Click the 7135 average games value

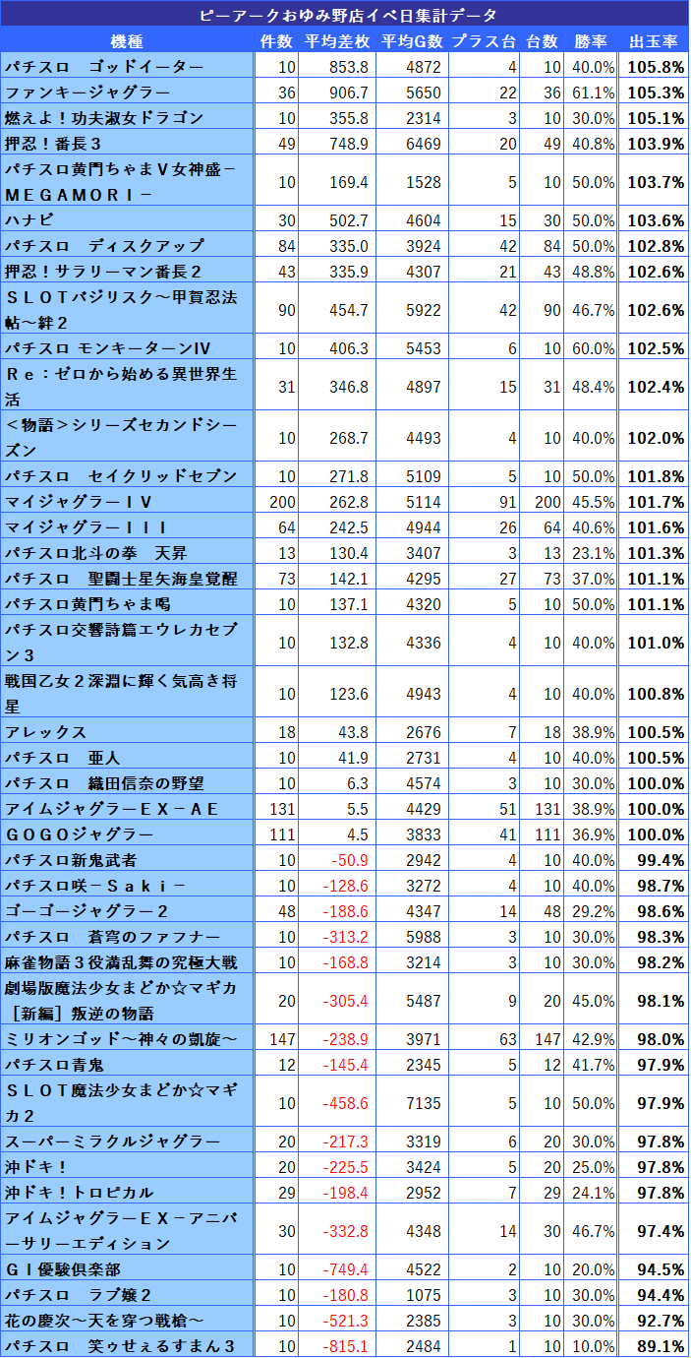point(425,1102)
